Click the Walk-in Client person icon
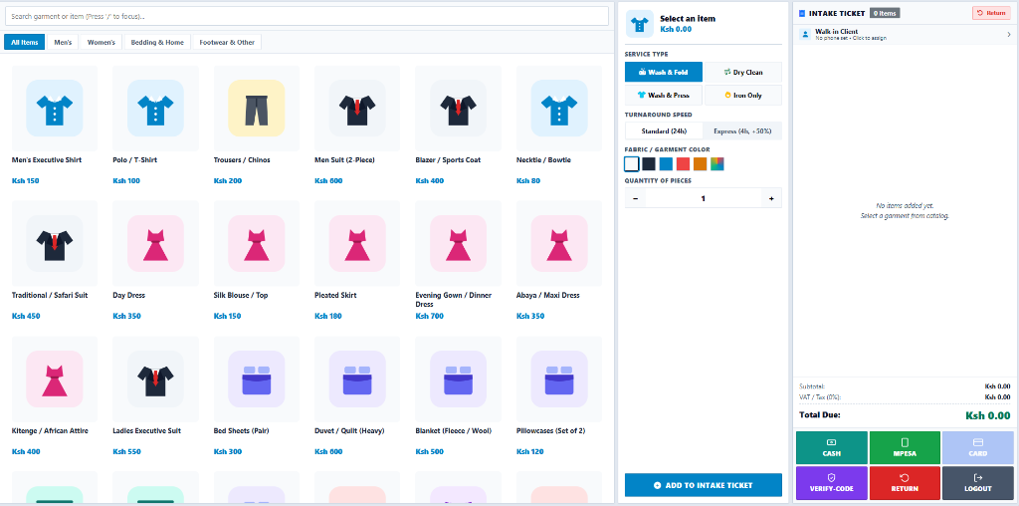Viewport: 1019px width, 506px height. [x=805, y=35]
